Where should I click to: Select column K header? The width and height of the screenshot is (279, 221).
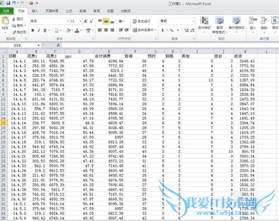[245, 51]
